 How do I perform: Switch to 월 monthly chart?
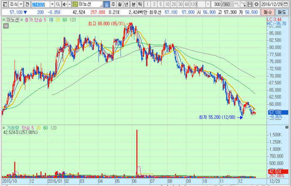(120, 4)
